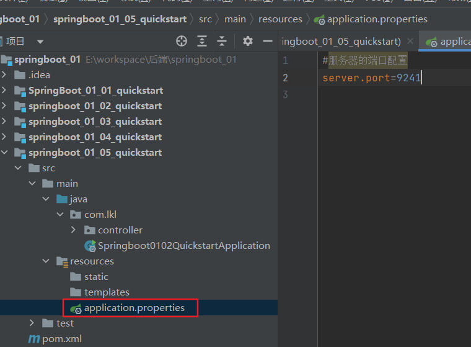Viewport: 471px width, 347px height.
Task: Click resources in breadcrumb bar
Action: pos(280,19)
